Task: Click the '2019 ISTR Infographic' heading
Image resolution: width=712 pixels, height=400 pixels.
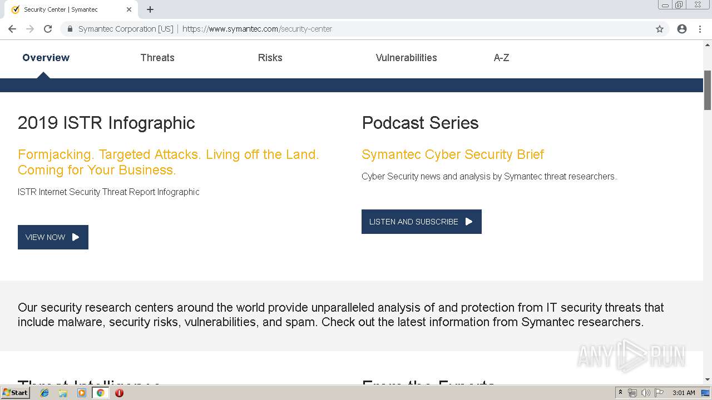Action: tap(106, 123)
